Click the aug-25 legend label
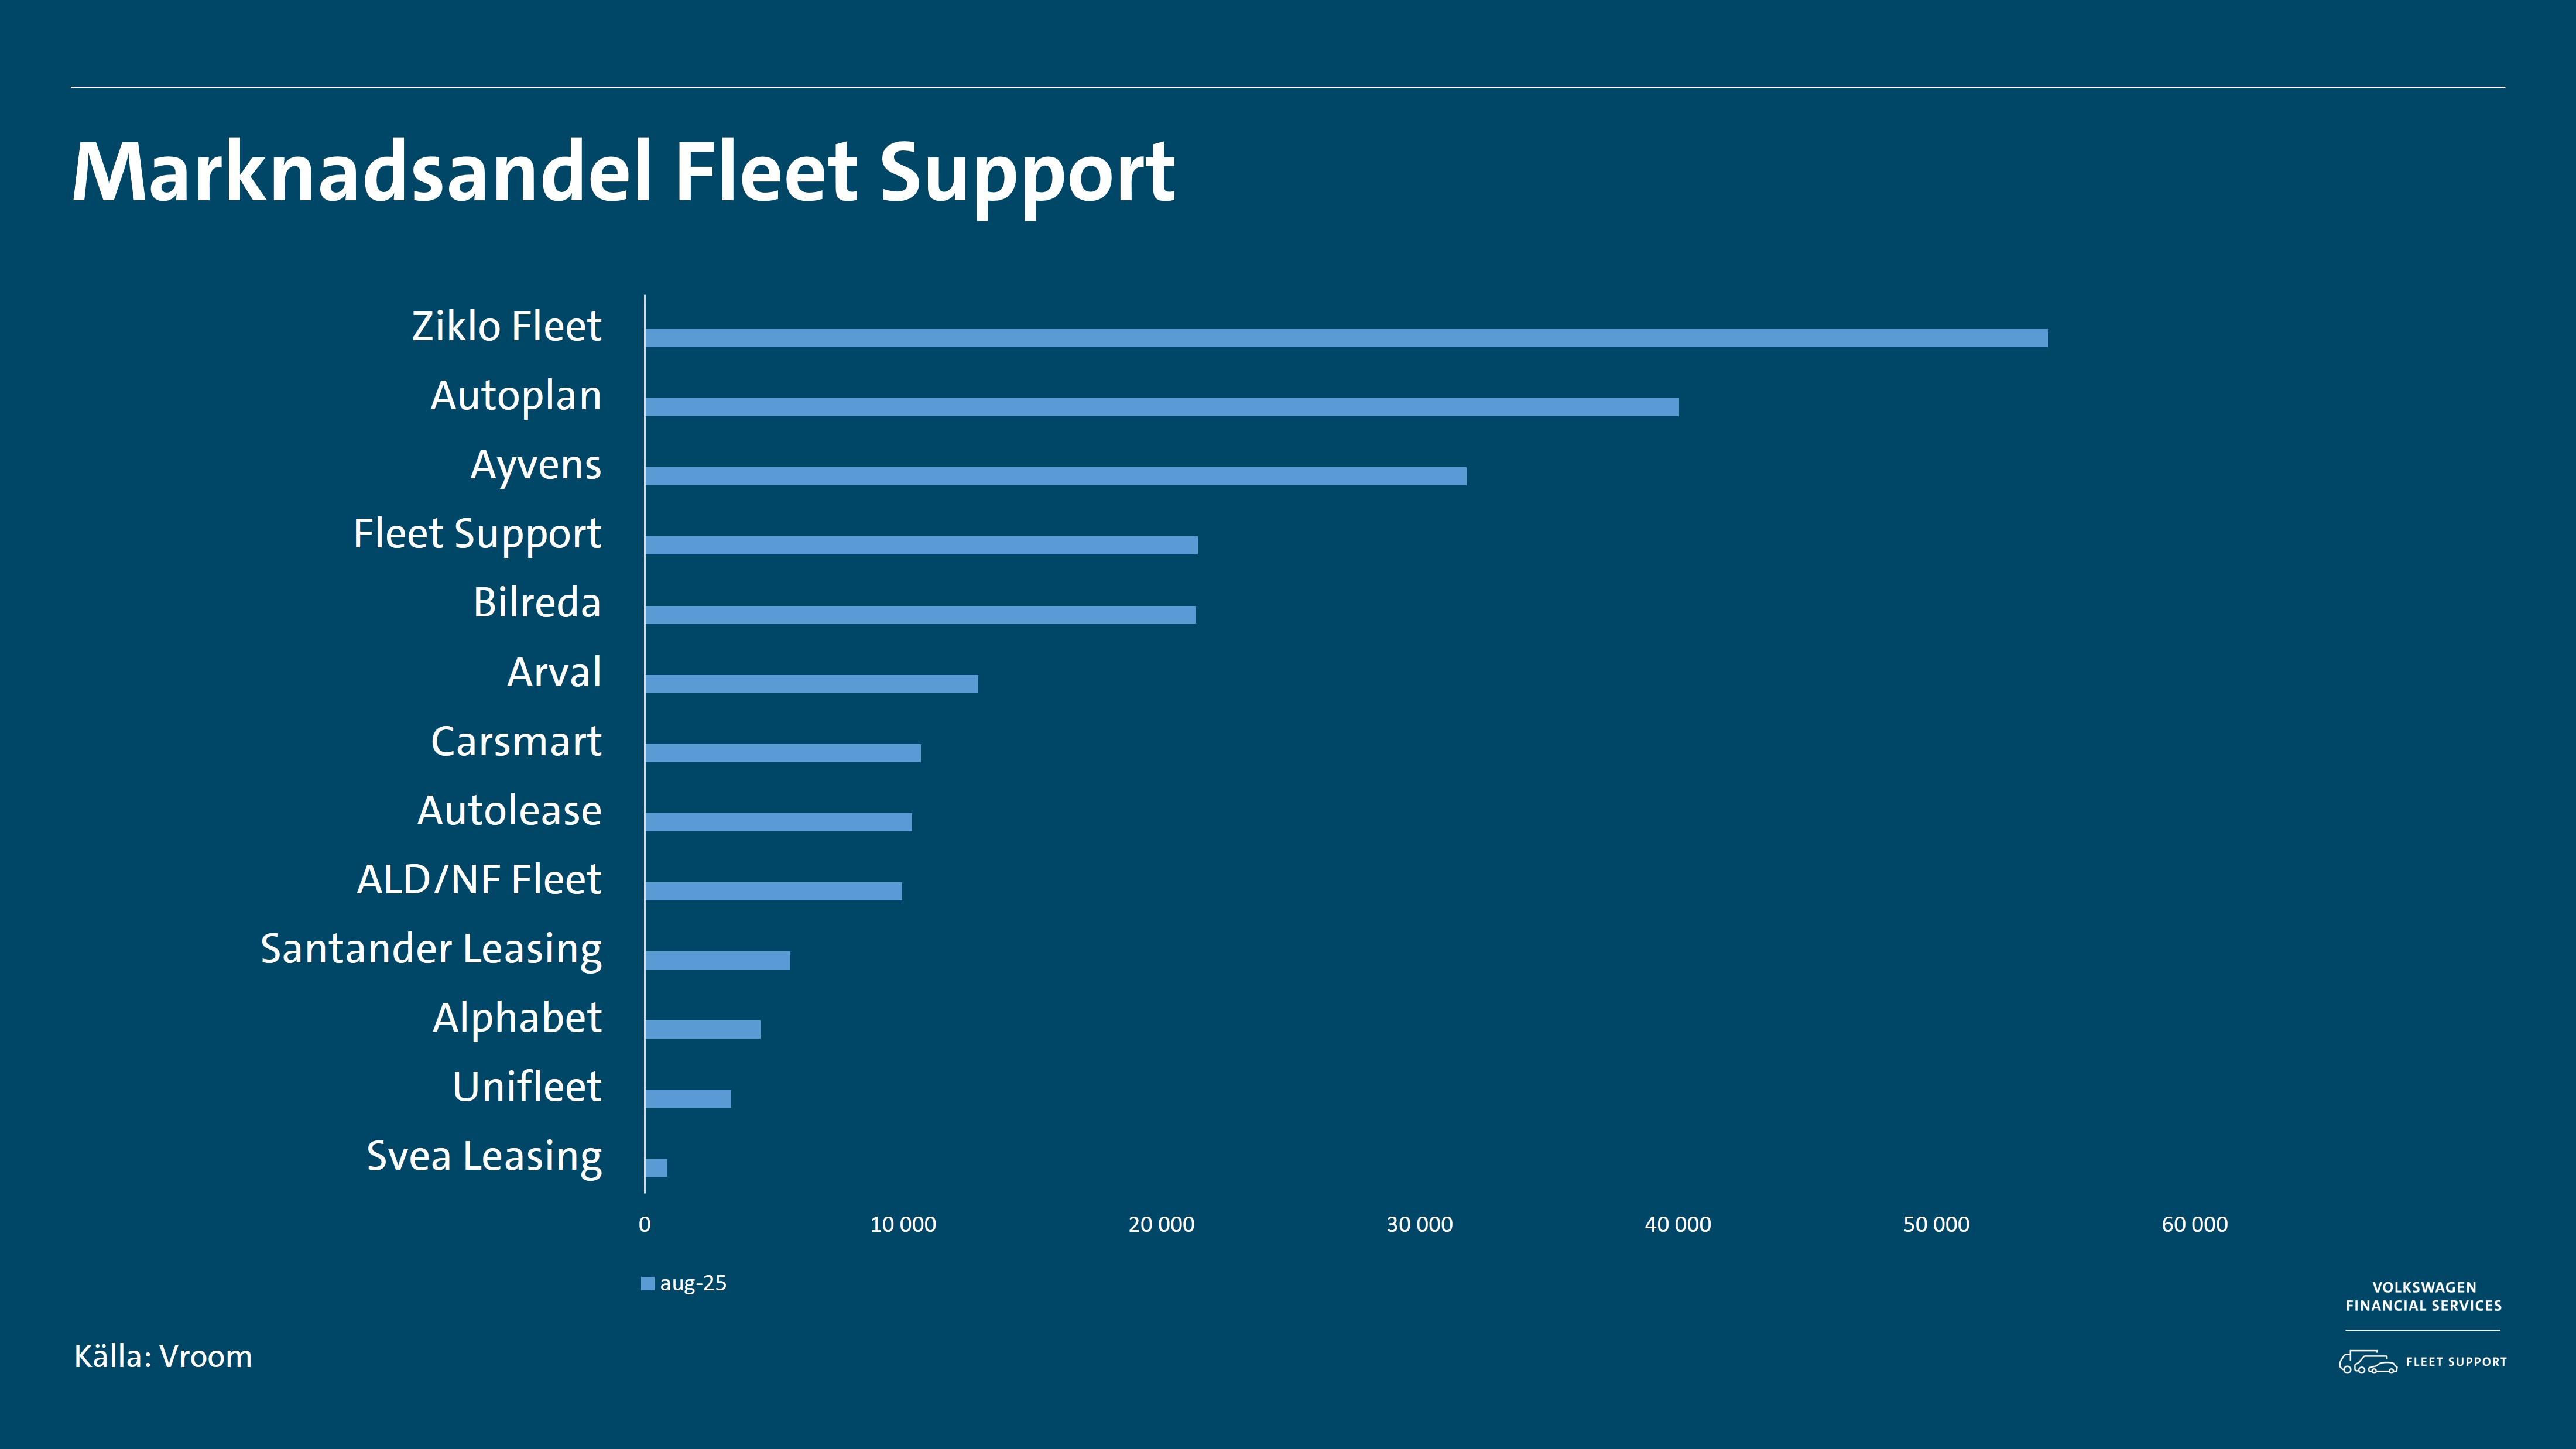This screenshot has width=2576, height=1449. tap(693, 1283)
